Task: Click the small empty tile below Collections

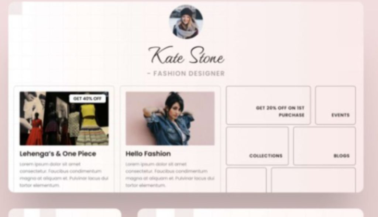Action: (x=246, y=180)
